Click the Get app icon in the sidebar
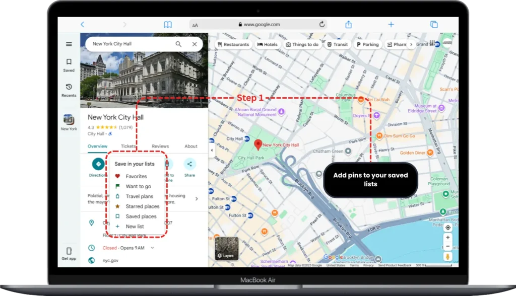The image size is (516, 296). (x=69, y=251)
